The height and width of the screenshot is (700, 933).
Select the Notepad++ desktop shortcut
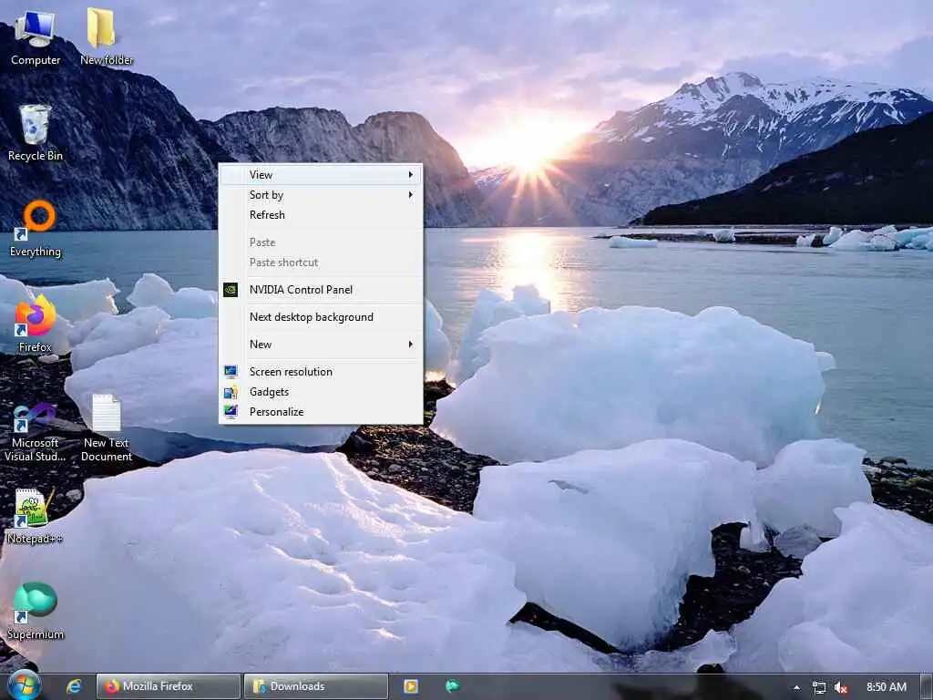pyautogui.click(x=36, y=516)
